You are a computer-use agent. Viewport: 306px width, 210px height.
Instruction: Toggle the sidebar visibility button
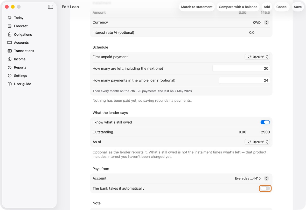coord(51,7)
